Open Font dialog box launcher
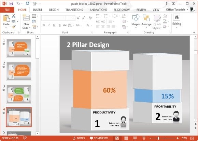The height and width of the screenshot is (141, 198). pos(92,33)
